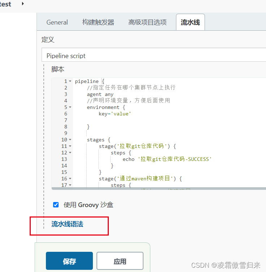
Task: Open the Pipeline script definition dropdown
Action: pyautogui.click(x=155, y=56)
